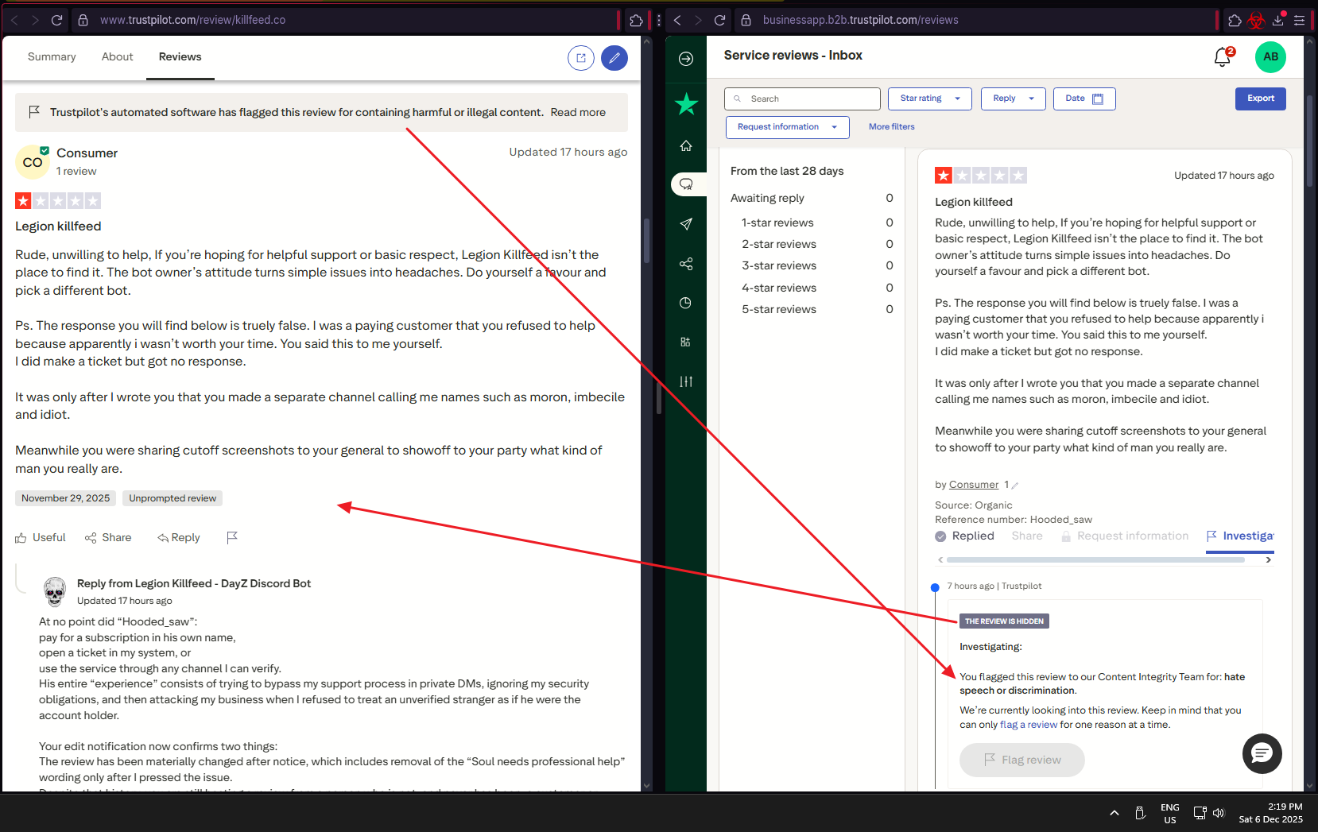Click the Replied action on the review card

coord(964,536)
